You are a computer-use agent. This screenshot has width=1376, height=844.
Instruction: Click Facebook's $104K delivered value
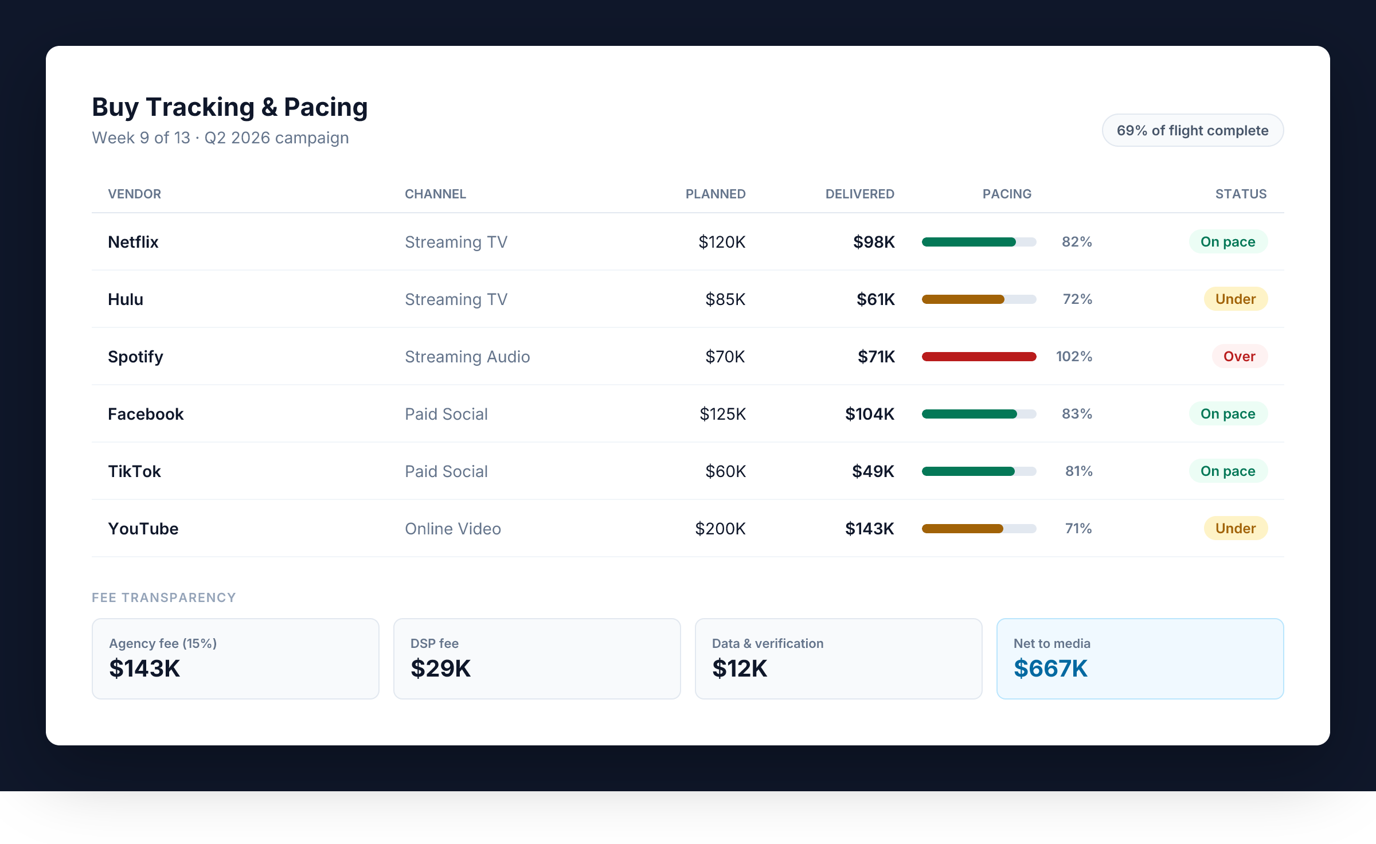tap(869, 414)
